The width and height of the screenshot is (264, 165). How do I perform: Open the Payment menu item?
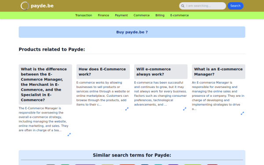121,15
